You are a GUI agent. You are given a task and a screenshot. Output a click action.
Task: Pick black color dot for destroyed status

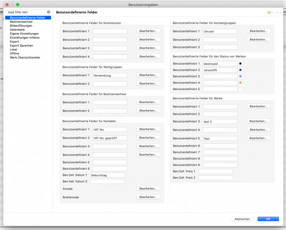[x=240, y=63]
